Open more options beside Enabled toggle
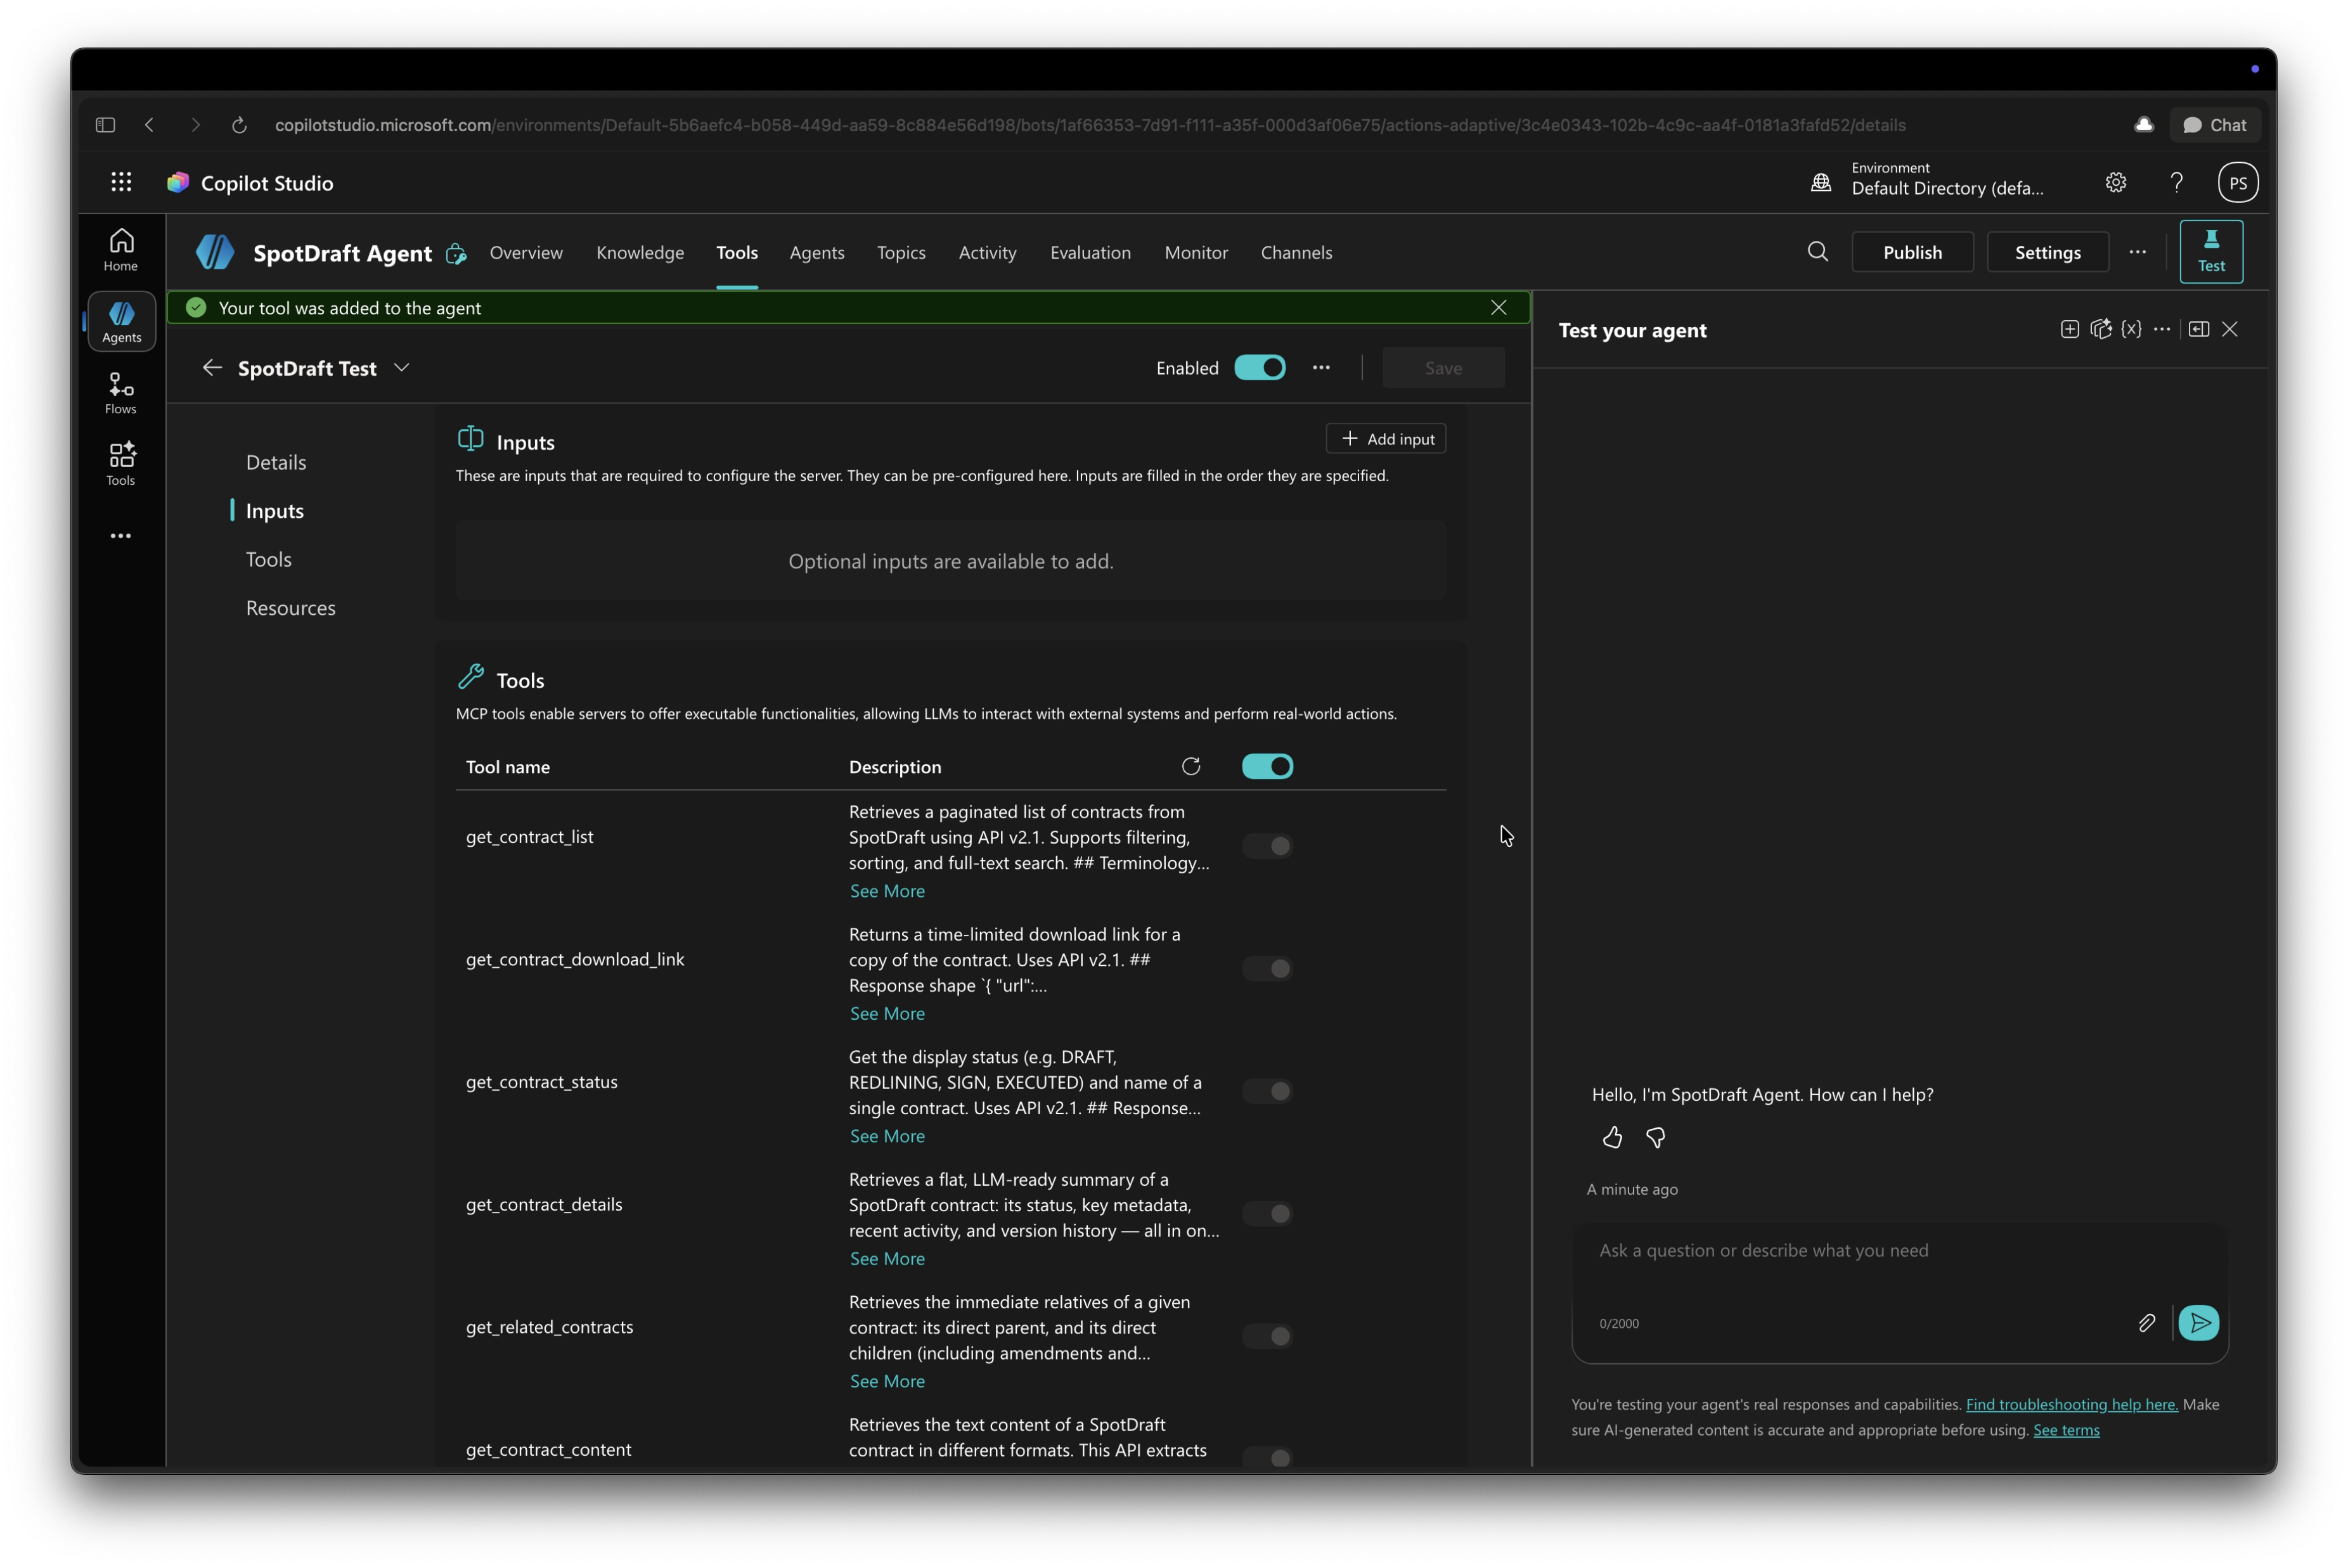The height and width of the screenshot is (1568, 2348). click(1321, 368)
